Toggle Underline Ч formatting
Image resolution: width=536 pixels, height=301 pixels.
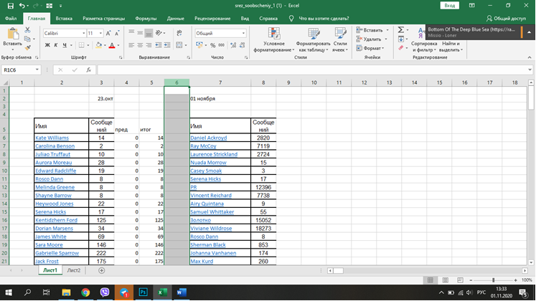[x=65, y=45]
